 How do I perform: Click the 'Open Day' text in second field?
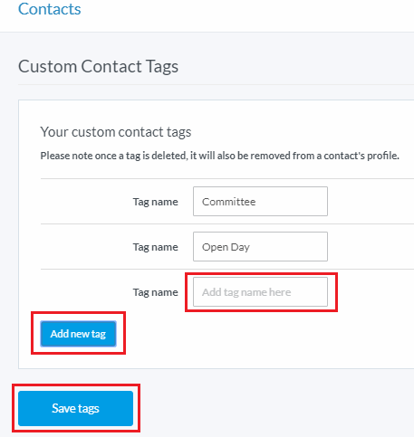click(x=226, y=247)
